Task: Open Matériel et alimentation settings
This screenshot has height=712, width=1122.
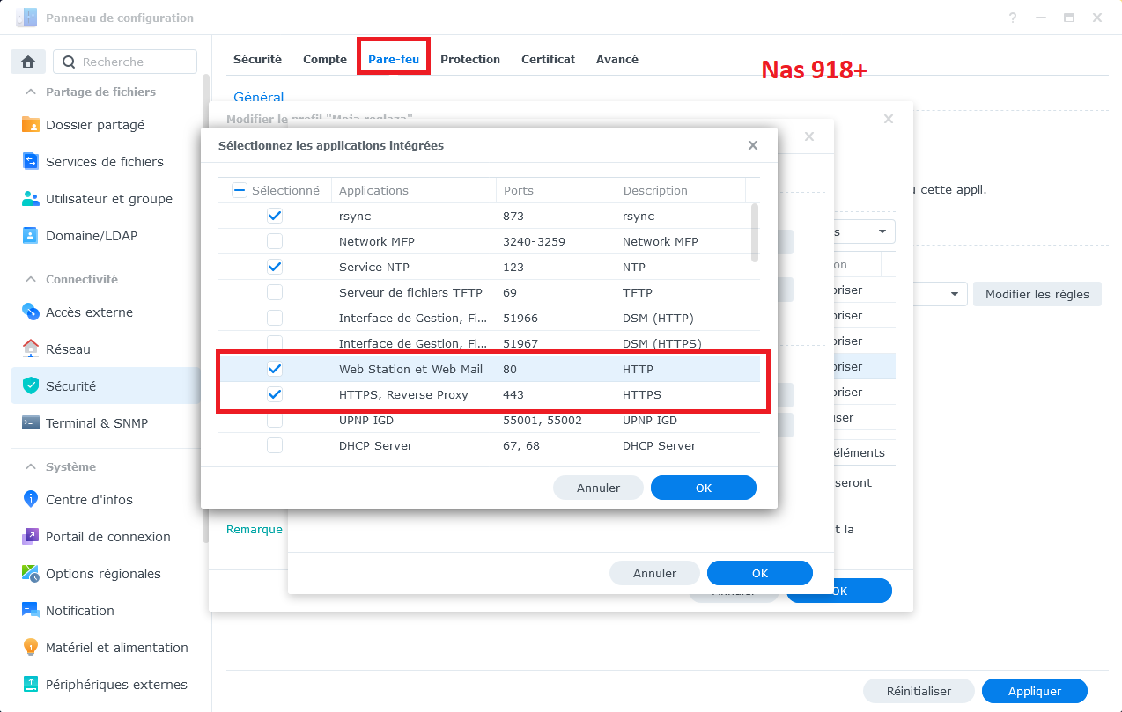Action: click(106, 648)
